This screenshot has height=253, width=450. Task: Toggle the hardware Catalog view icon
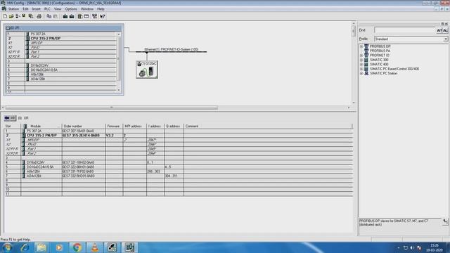(x=80, y=16)
